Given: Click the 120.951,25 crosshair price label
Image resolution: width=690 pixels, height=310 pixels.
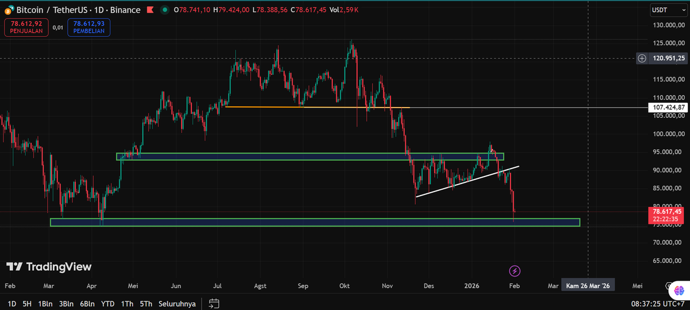Looking at the screenshot, I should [x=668, y=58].
